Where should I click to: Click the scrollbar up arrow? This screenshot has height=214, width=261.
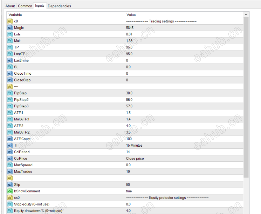[246, 15]
